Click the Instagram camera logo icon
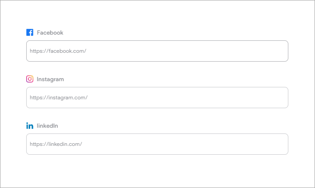The image size is (315, 188). point(30,79)
